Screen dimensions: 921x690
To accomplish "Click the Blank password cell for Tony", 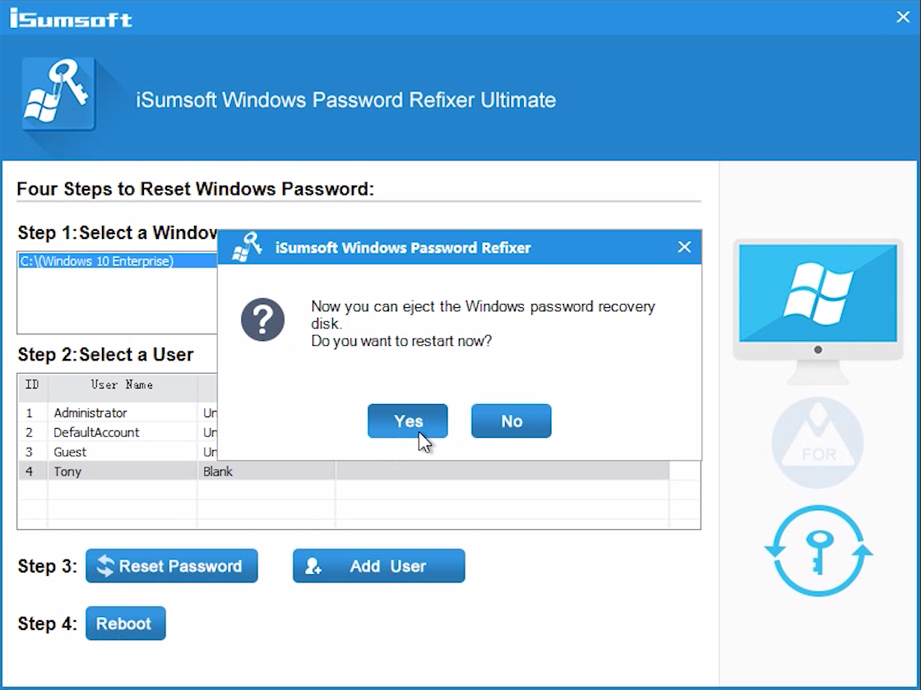I will (266, 471).
